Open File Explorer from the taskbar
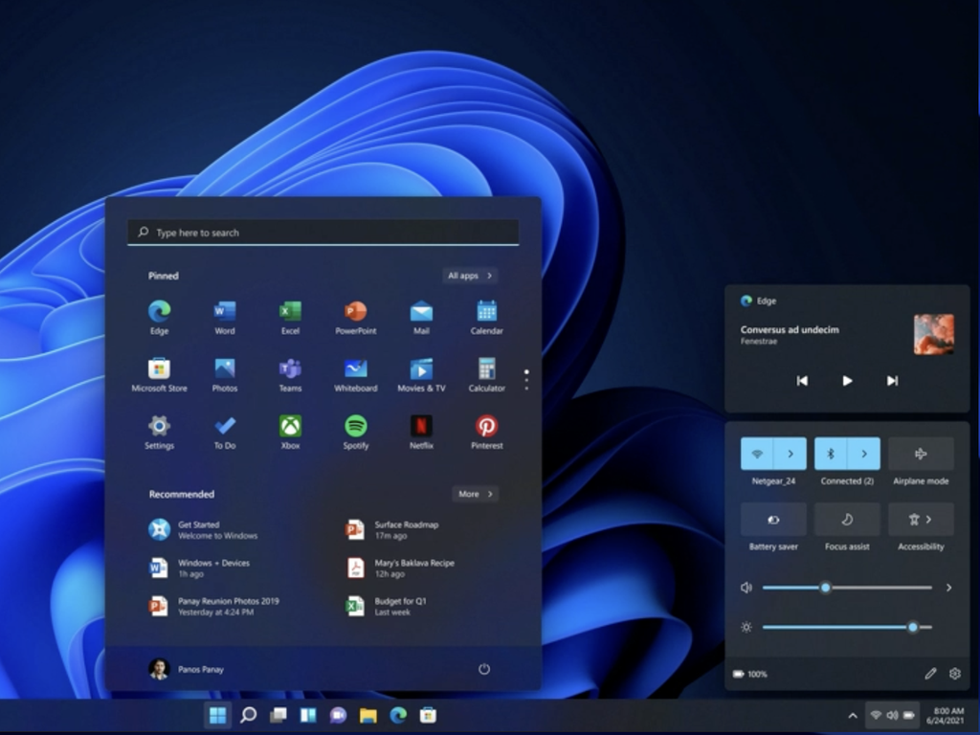 pos(368,715)
